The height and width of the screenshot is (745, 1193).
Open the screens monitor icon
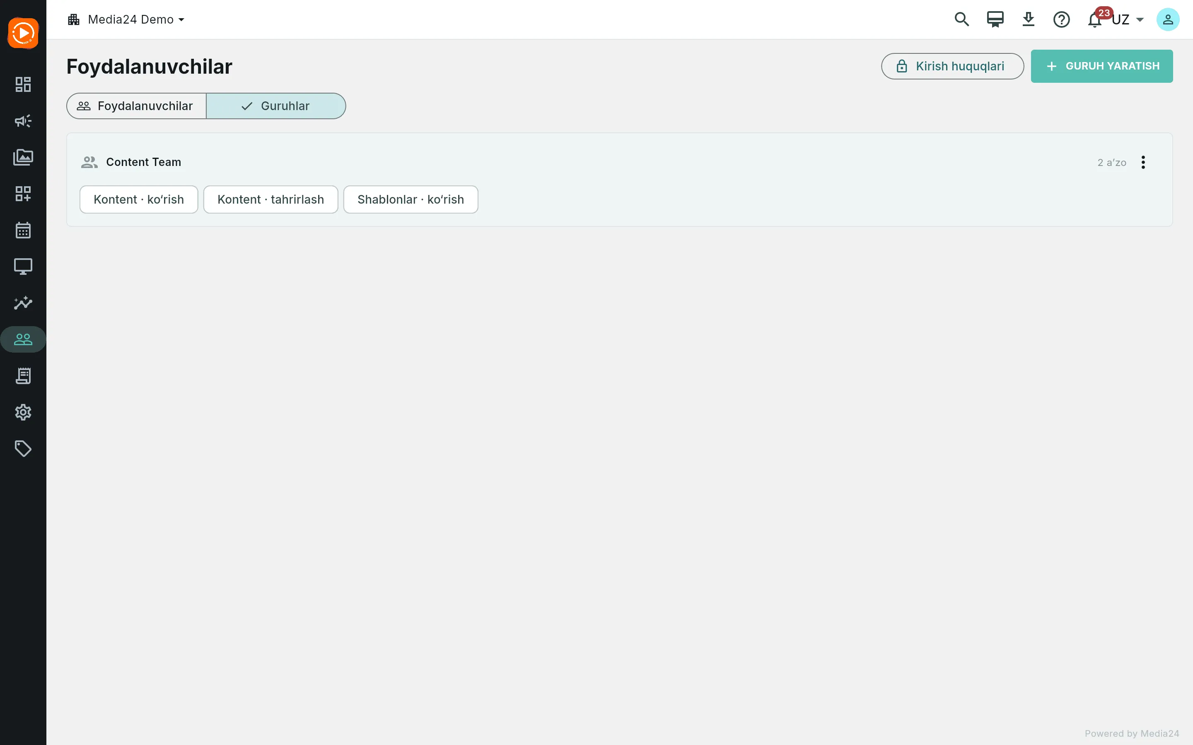23,267
